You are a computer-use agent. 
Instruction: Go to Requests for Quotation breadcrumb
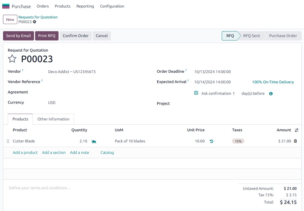click(x=38, y=17)
